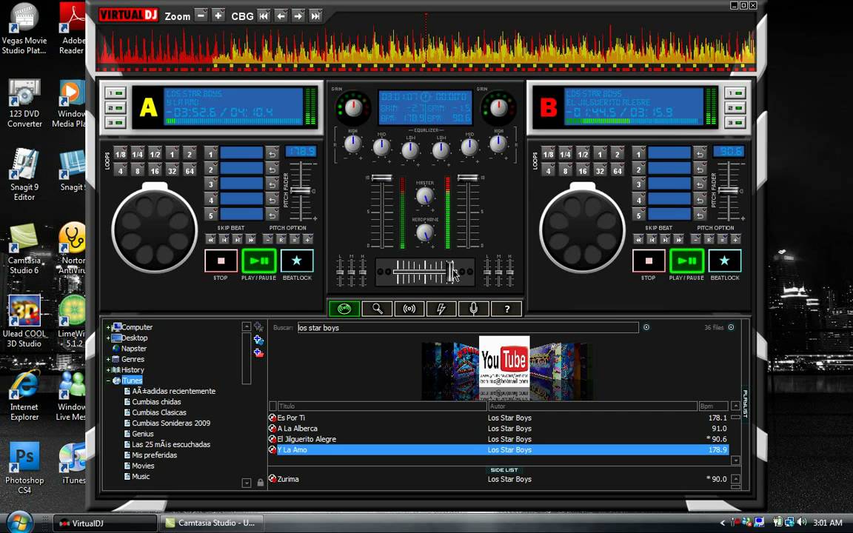The width and height of the screenshot is (853, 533).
Task: Click return arrow beside deck A cue 2
Action: (x=272, y=169)
